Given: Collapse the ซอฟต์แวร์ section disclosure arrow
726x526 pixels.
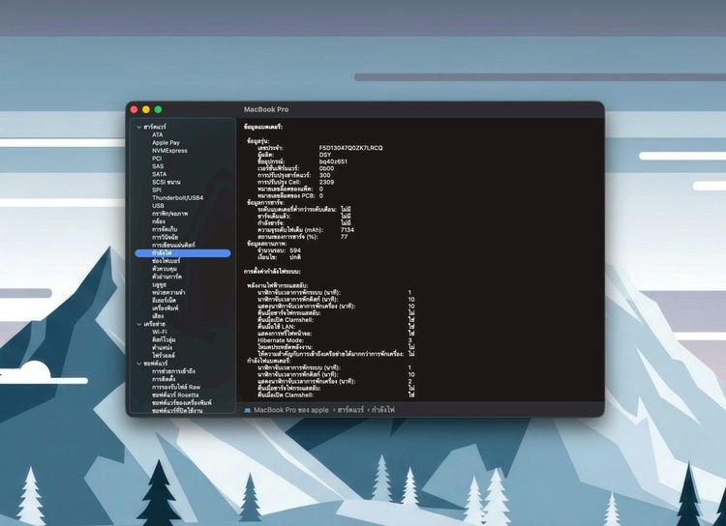Looking at the screenshot, I should click(x=138, y=363).
